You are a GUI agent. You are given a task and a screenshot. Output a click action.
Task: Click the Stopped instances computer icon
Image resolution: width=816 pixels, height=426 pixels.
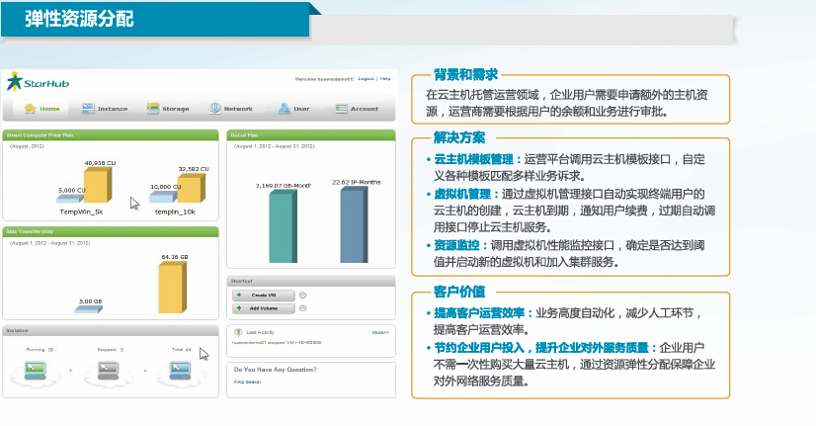107,372
